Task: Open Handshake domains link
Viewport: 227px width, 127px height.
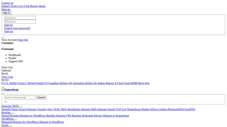Action: coord(79,109)
